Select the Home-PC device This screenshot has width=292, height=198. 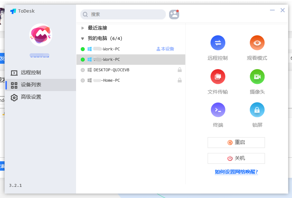(131, 80)
